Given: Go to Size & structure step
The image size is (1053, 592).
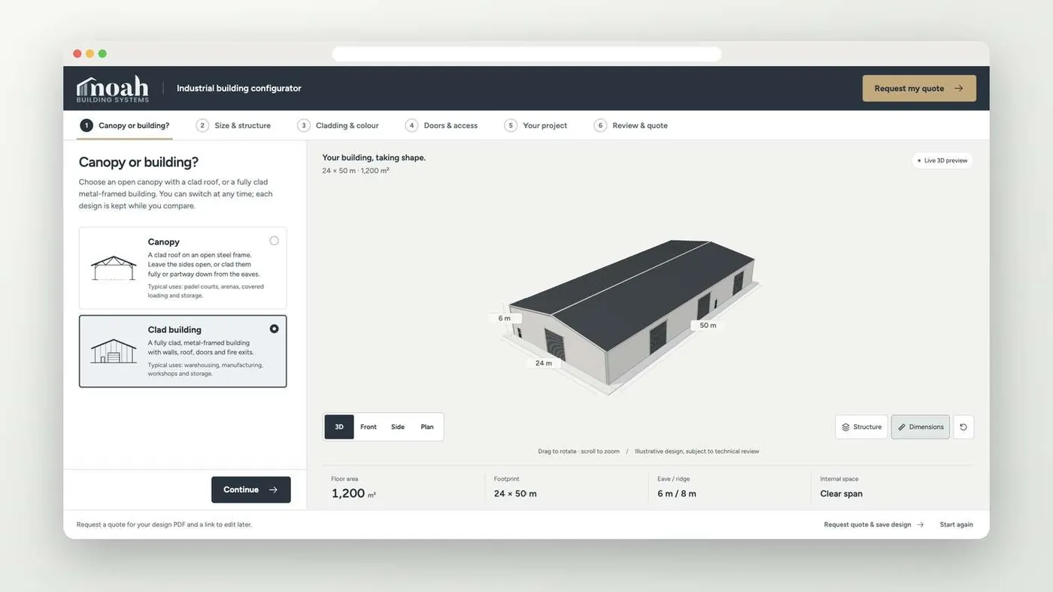Looking at the screenshot, I should [x=234, y=126].
